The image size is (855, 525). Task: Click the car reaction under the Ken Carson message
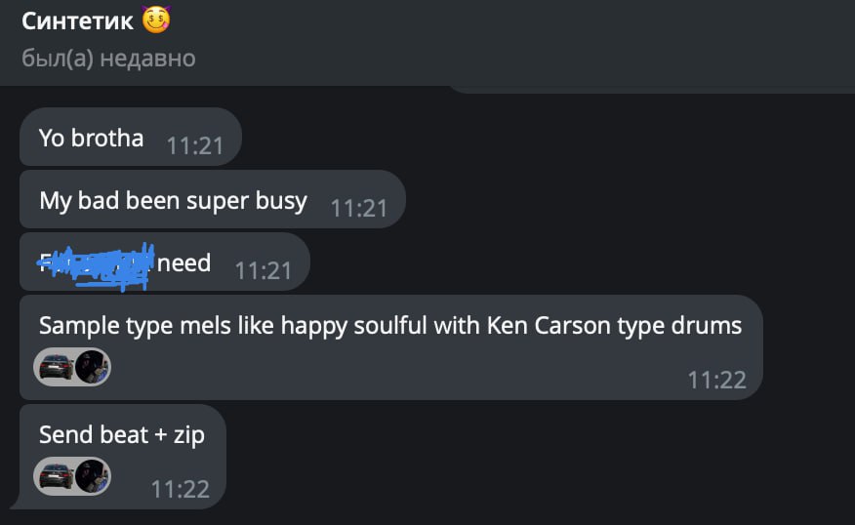pyautogui.click(x=56, y=367)
